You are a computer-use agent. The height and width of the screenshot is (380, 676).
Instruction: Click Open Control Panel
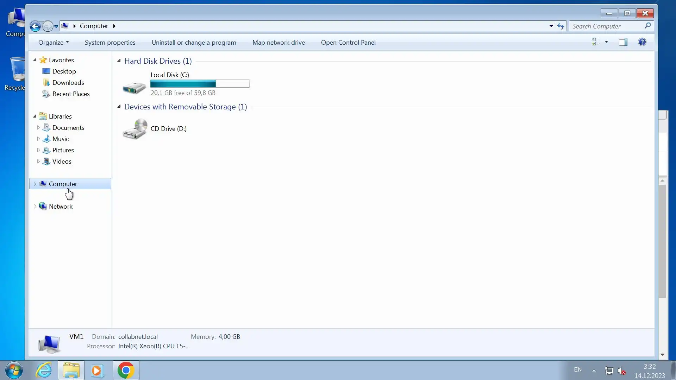pyautogui.click(x=348, y=43)
